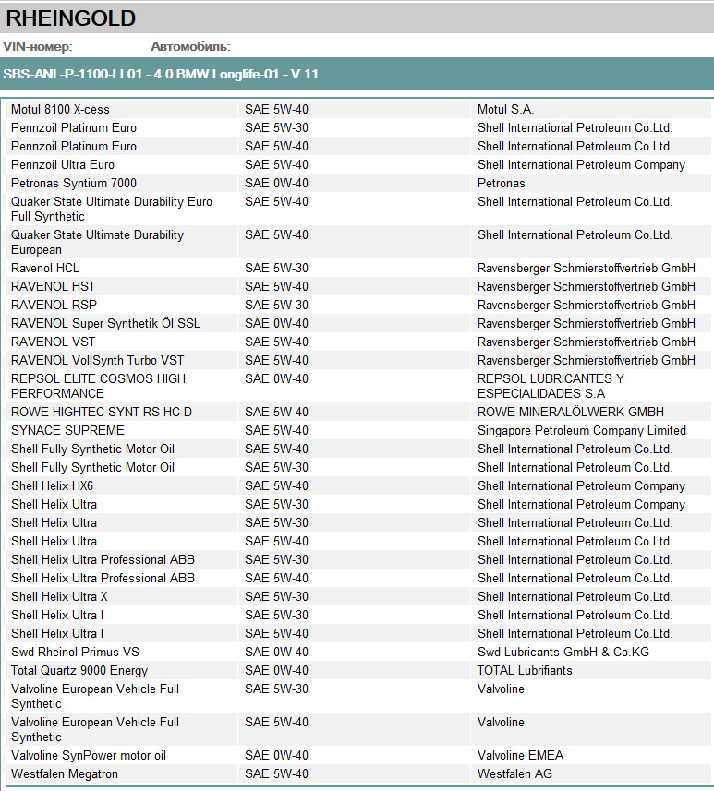Select Shell Helix Ultra Professional ABB with SAE 5W-30

point(103,560)
